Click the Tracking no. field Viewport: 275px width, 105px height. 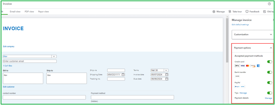(x=116, y=79)
